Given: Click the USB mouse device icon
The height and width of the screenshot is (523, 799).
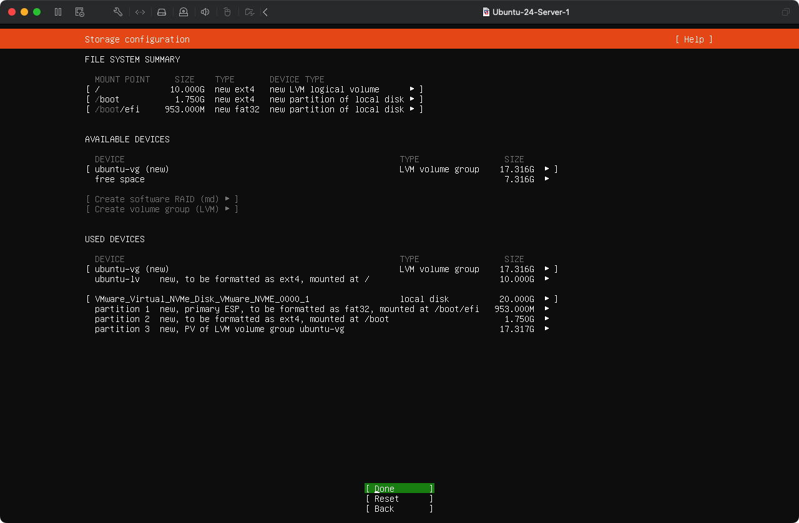Looking at the screenshot, I should [x=227, y=12].
